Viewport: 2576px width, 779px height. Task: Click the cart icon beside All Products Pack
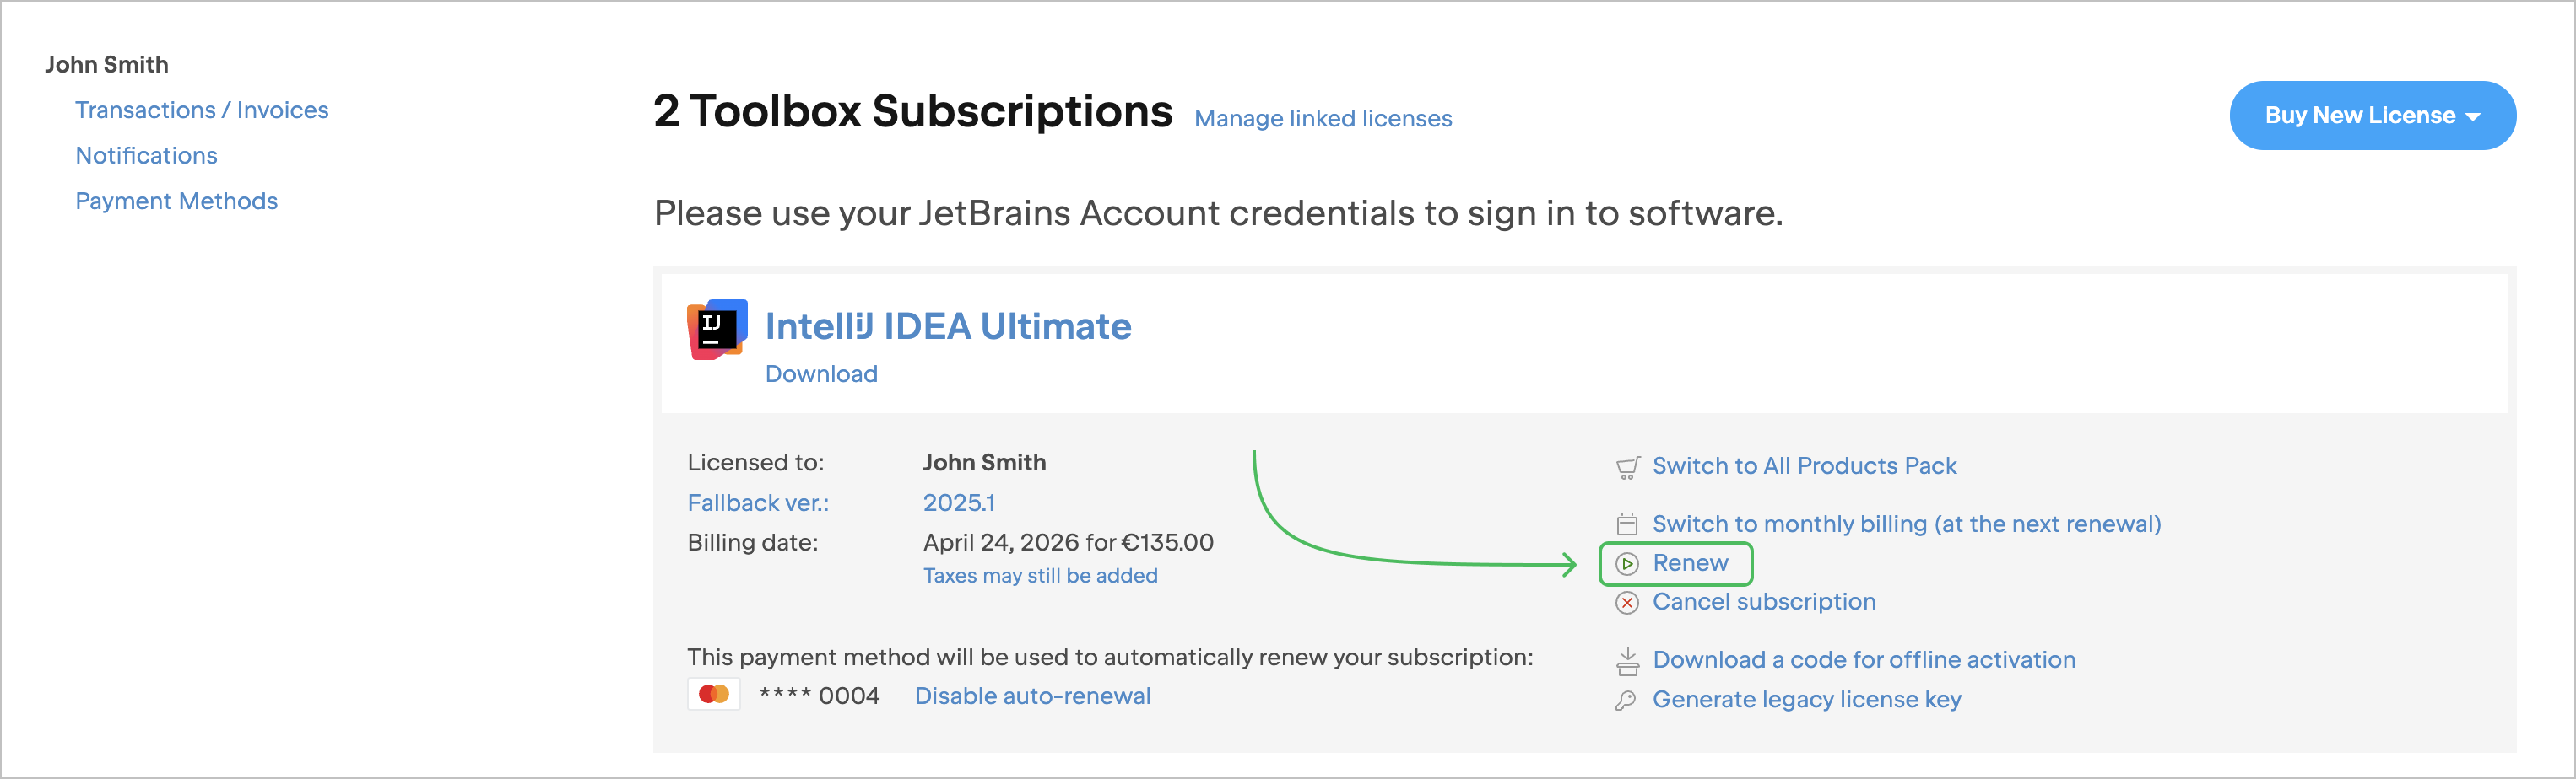tap(1627, 467)
